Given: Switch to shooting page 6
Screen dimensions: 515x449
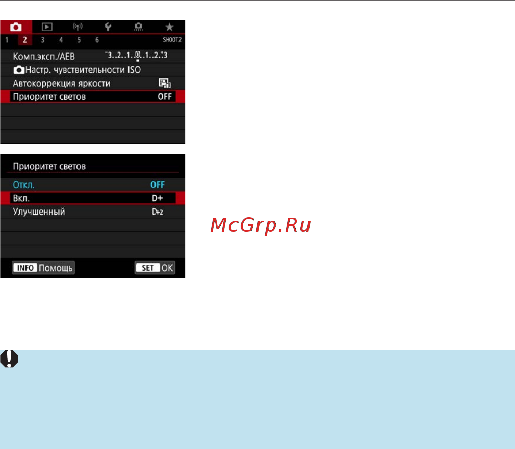Looking at the screenshot, I should pyautogui.click(x=97, y=40).
